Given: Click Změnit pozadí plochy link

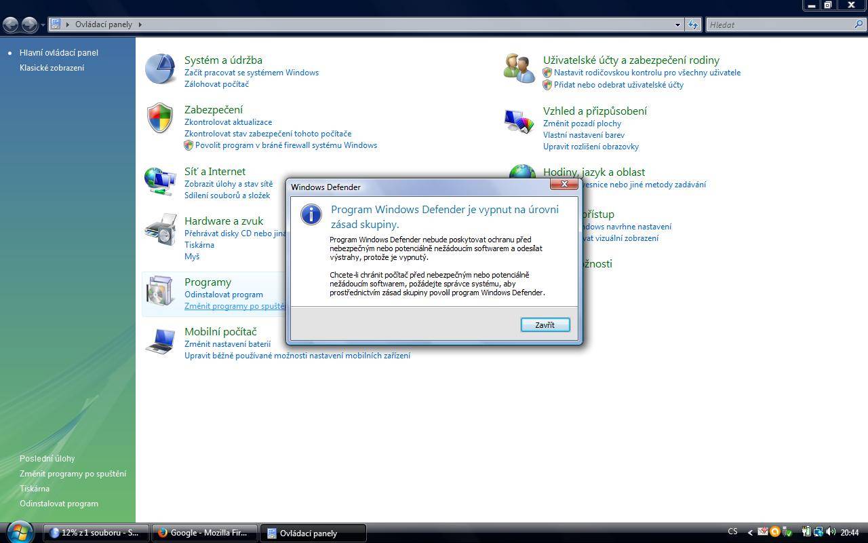Looking at the screenshot, I should pos(582,124).
